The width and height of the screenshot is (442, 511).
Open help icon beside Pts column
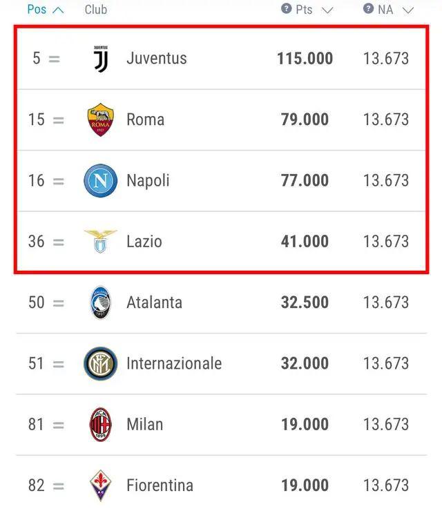tap(286, 8)
